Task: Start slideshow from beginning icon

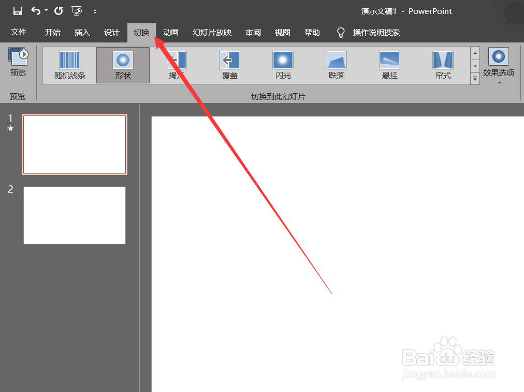Action: click(x=77, y=11)
